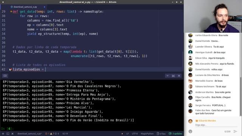Click on the yield keyword on line 34
Viewport: 242px width, 136px height.
(x=32, y=34)
